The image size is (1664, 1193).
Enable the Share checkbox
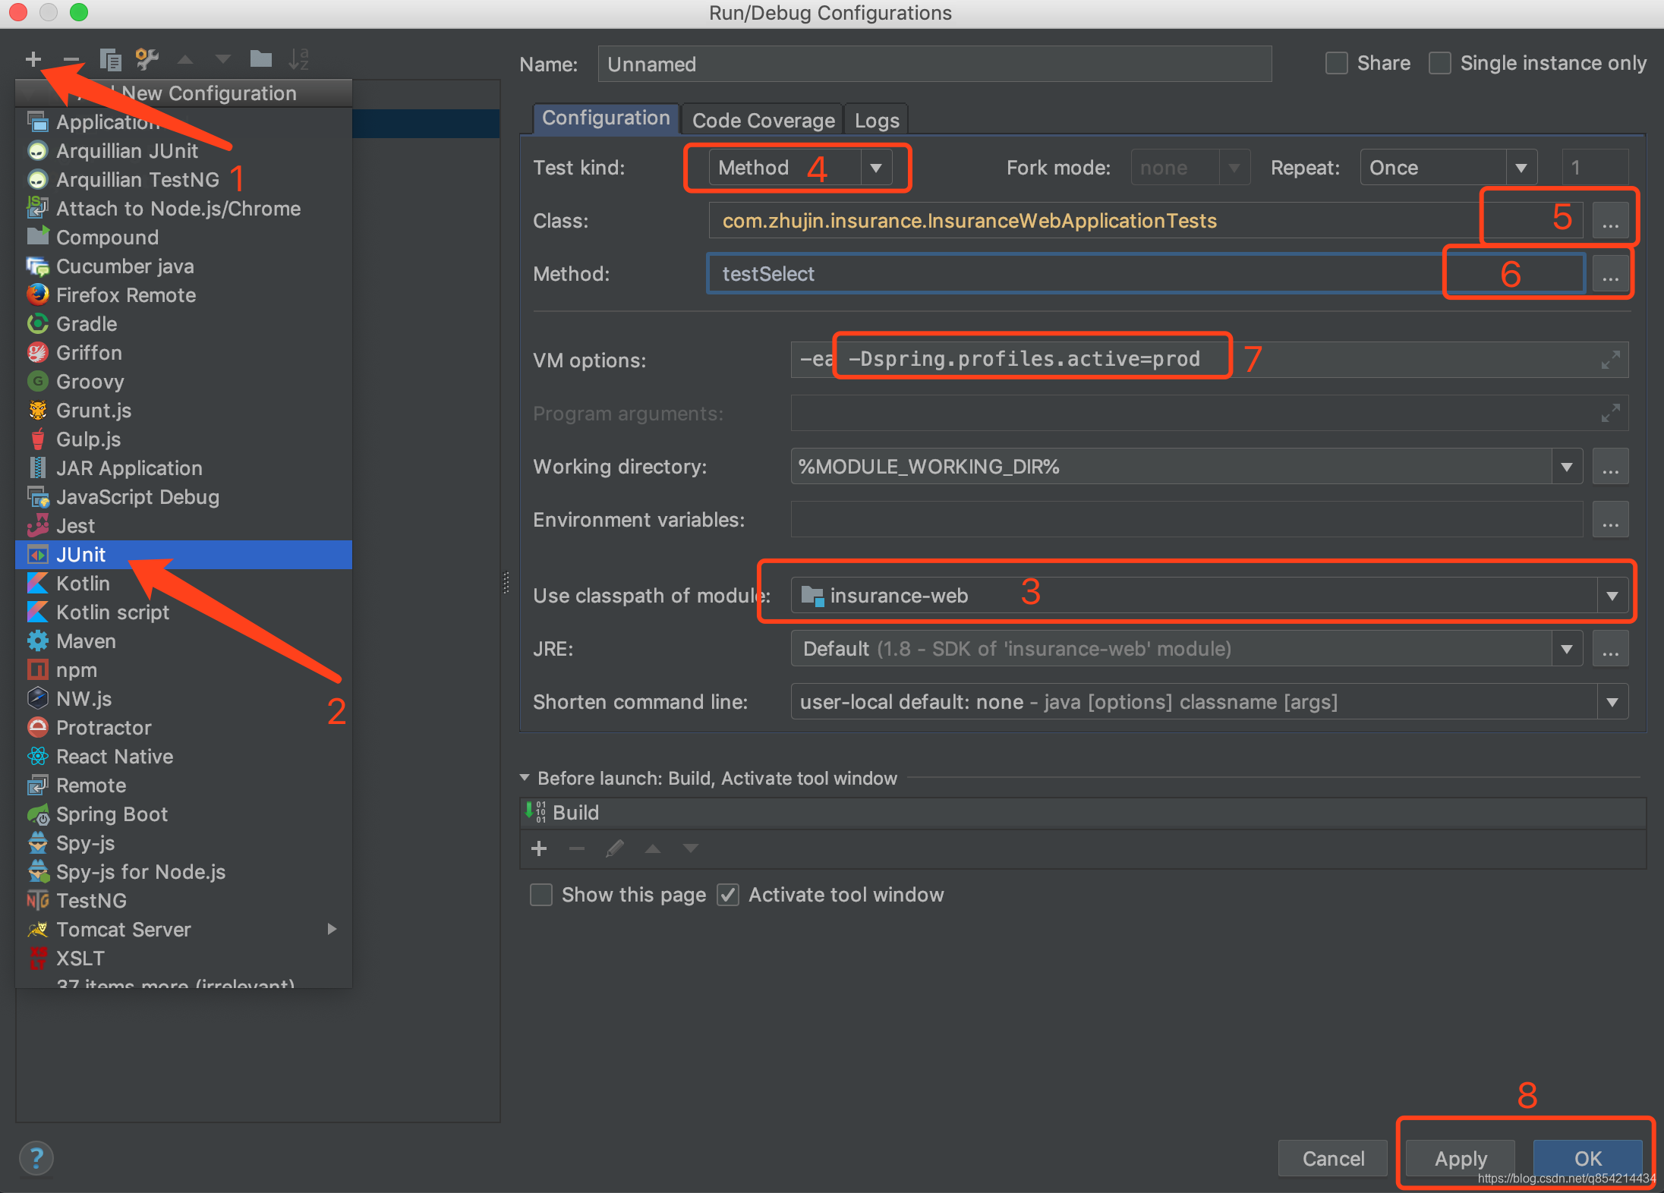[x=1337, y=63]
